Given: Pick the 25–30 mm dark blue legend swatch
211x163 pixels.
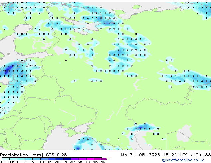Looking at the screenshot, I should coord(67,159).
